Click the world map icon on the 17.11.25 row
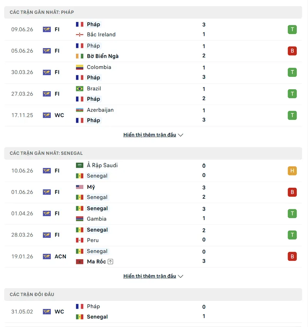 pyautogui.click(x=47, y=115)
